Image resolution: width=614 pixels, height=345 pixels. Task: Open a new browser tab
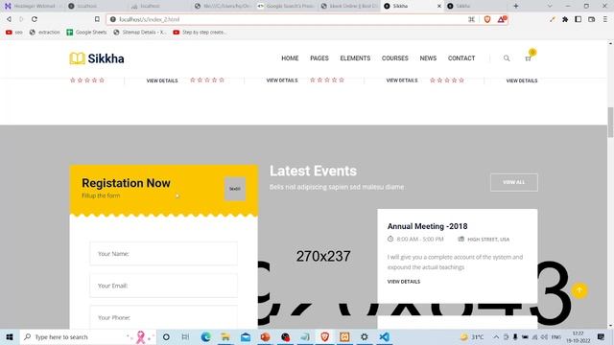pyautogui.click(x=516, y=6)
